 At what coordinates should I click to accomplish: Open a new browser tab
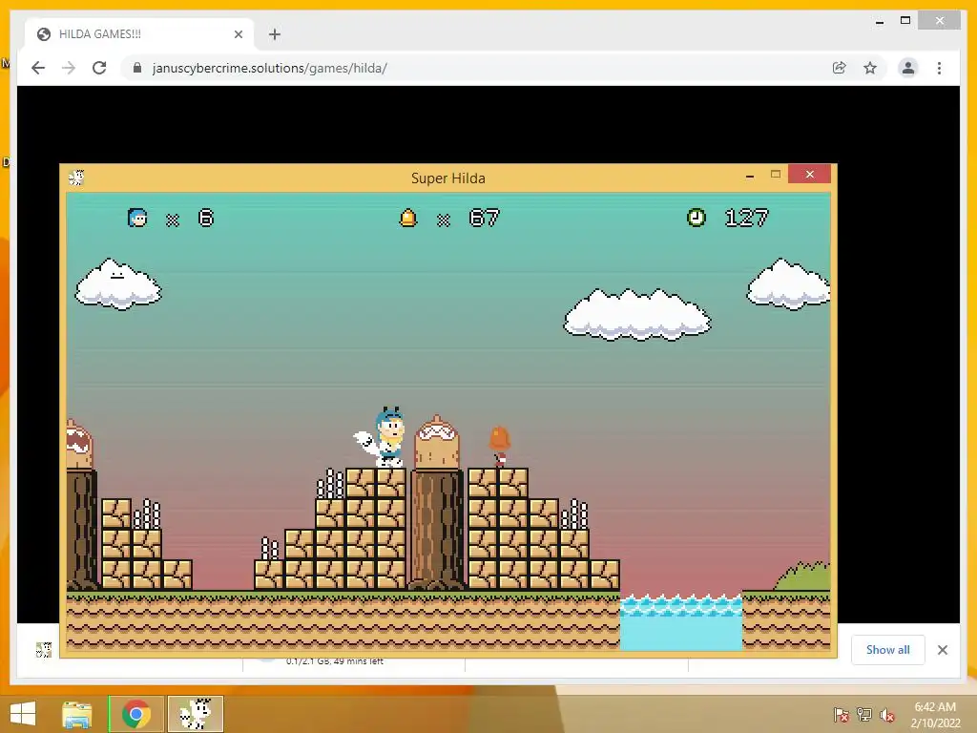pos(275,34)
